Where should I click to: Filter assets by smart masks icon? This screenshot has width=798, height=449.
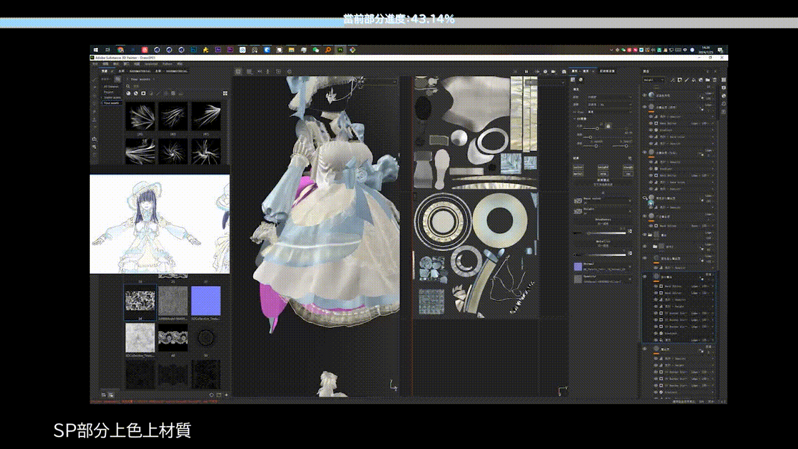pos(143,94)
